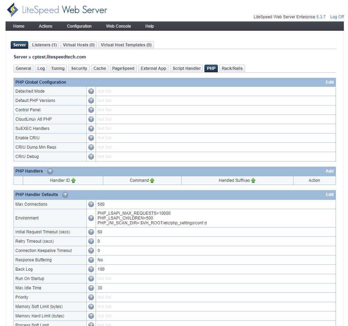
Task: Select the External App tab
Action: tap(153, 68)
